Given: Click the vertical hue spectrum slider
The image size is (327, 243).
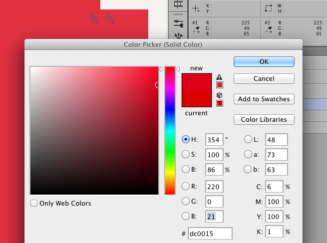Looking at the screenshot, I should click(x=170, y=131).
